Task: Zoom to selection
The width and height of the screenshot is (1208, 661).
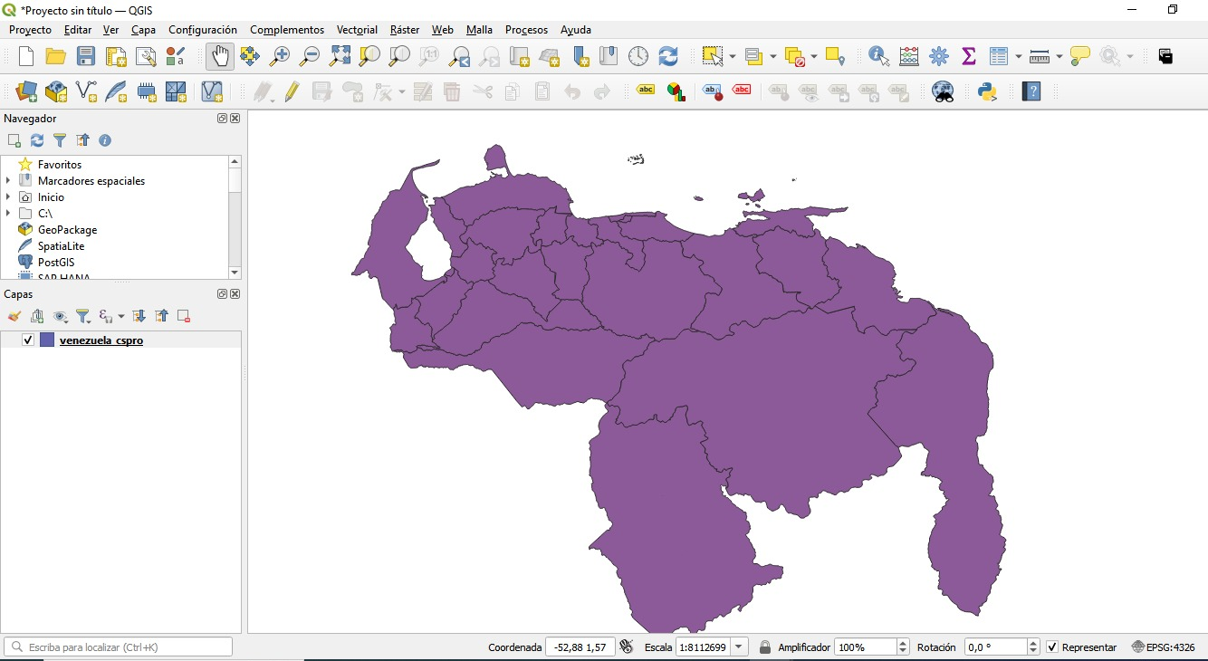Action: [369, 56]
